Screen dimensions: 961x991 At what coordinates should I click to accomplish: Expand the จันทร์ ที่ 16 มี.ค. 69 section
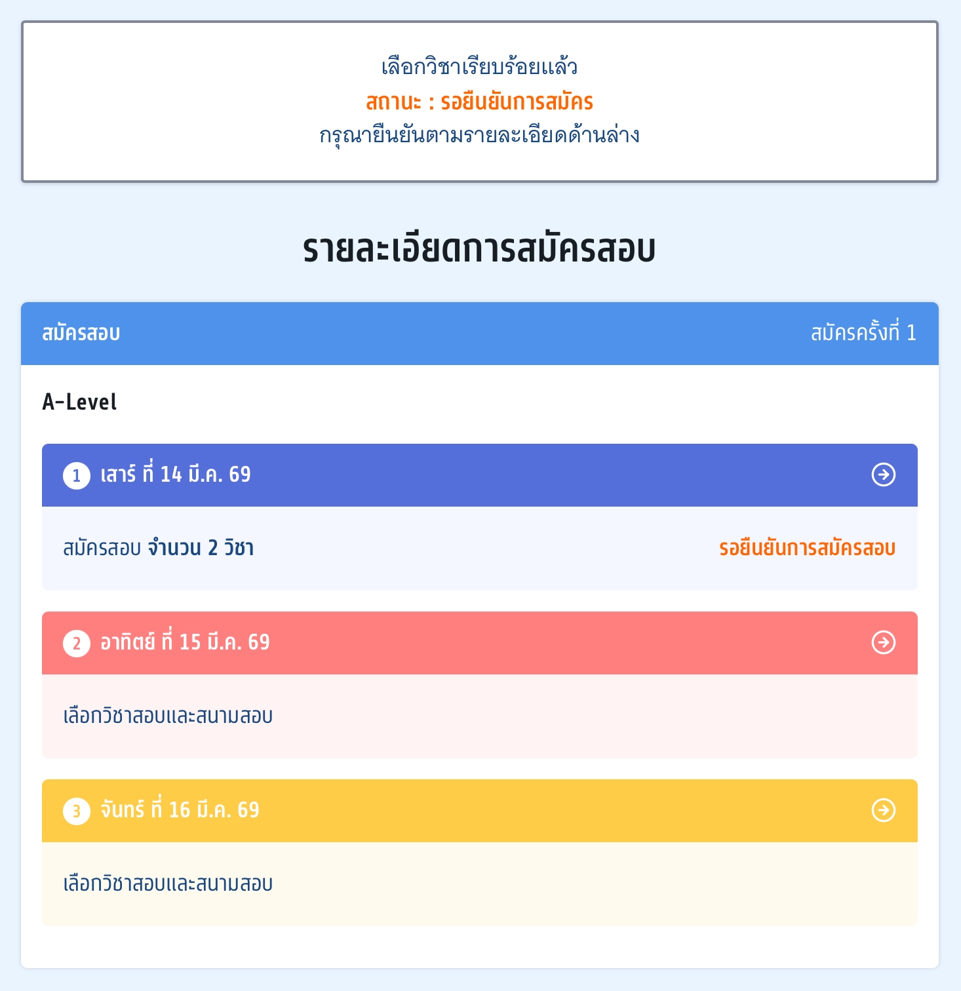[180, 810]
